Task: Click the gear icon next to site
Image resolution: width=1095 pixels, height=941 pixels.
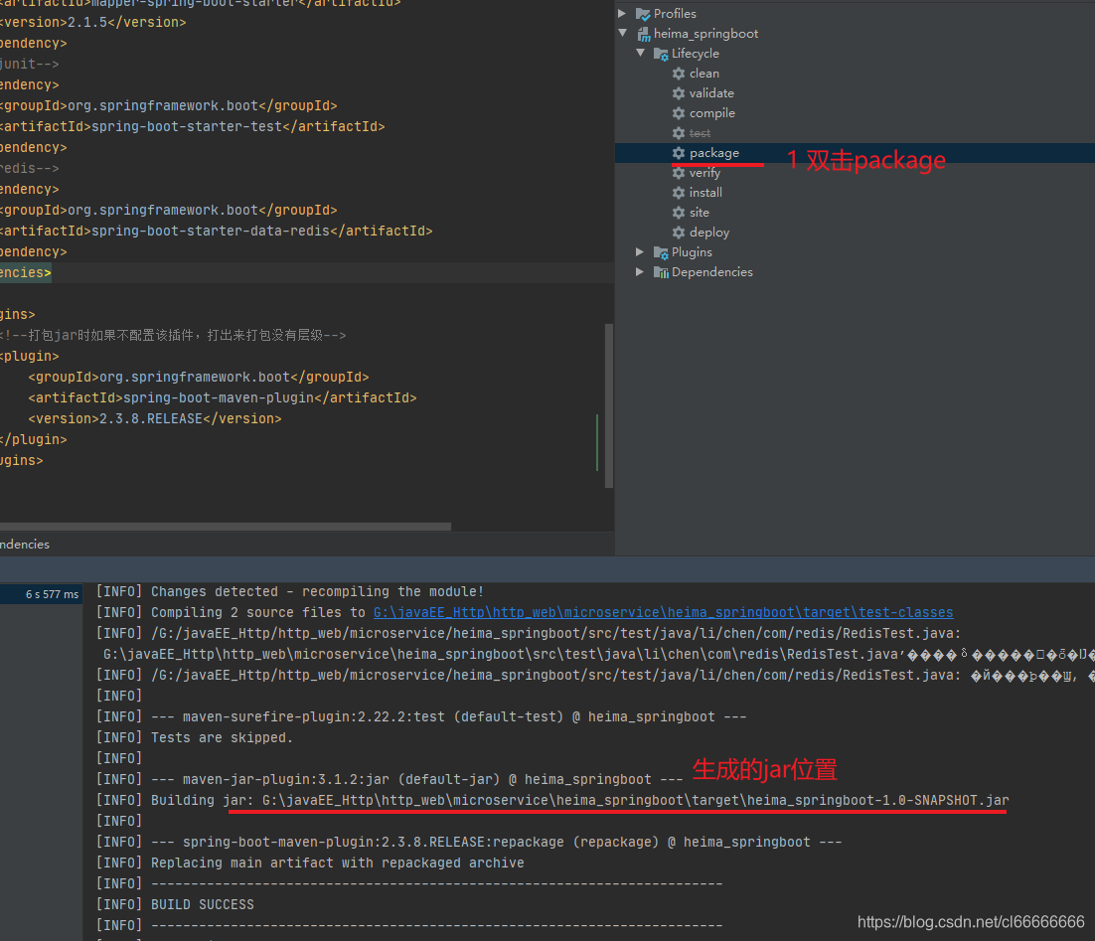Action: point(678,213)
